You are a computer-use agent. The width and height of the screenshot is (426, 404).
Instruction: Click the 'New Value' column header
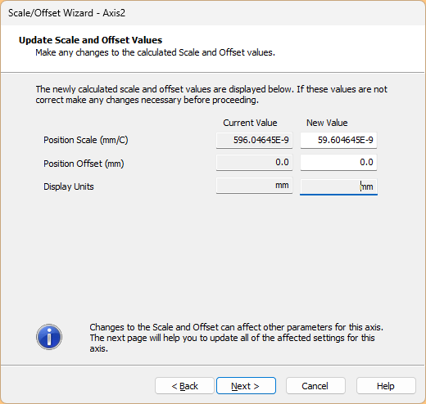[x=327, y=123]
